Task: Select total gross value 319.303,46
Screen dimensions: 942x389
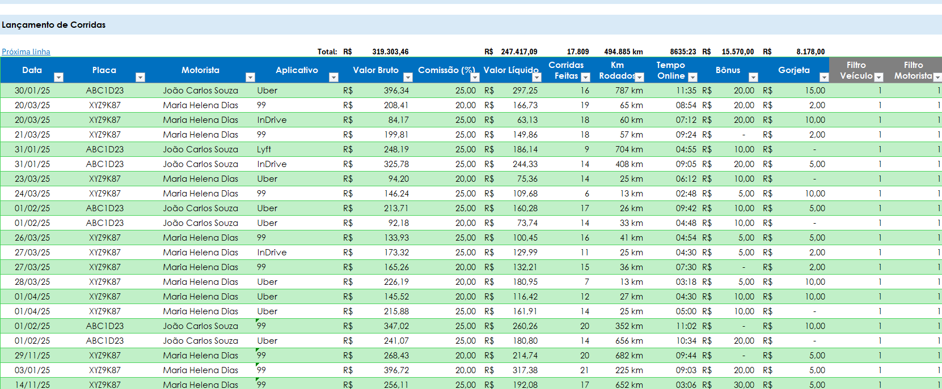Action: coord(390,52)
